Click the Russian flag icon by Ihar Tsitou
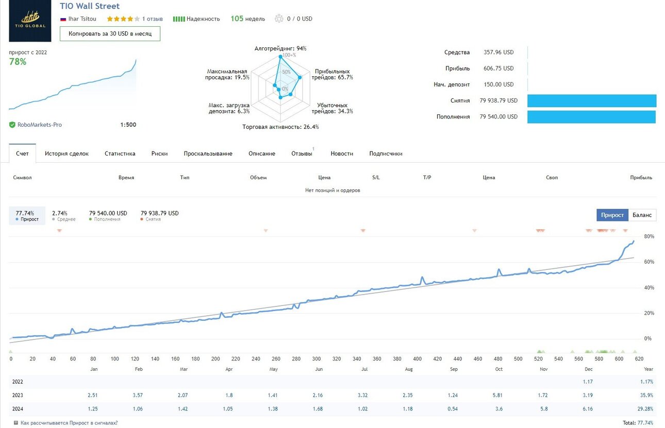The width and height of the screenshot is (665, 428). [x=63, y=19]
